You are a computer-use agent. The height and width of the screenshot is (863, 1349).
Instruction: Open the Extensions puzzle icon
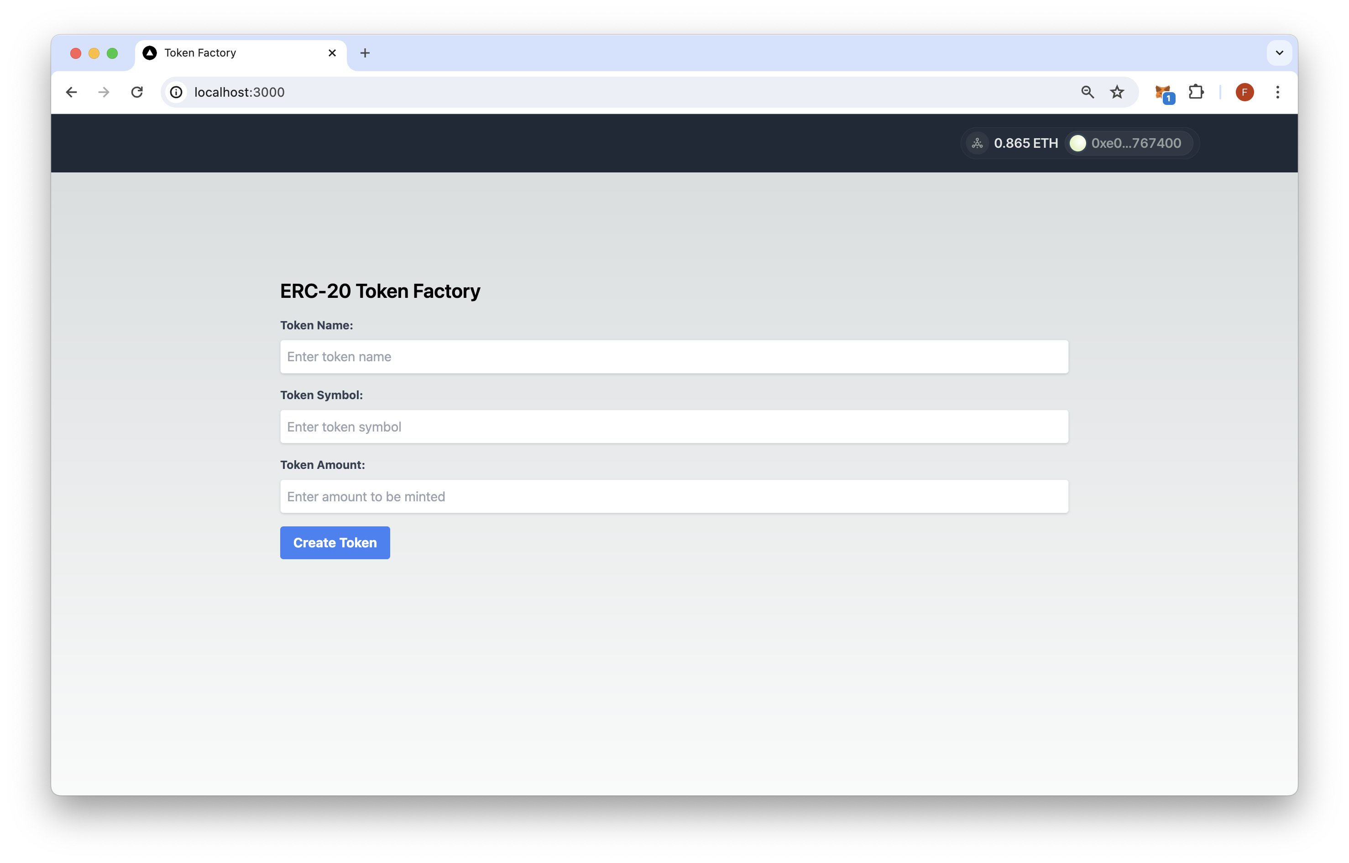[x=1196, y=92]
